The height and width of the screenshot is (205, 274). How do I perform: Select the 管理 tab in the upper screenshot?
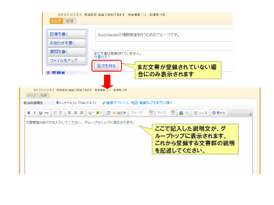coord(70,21)
